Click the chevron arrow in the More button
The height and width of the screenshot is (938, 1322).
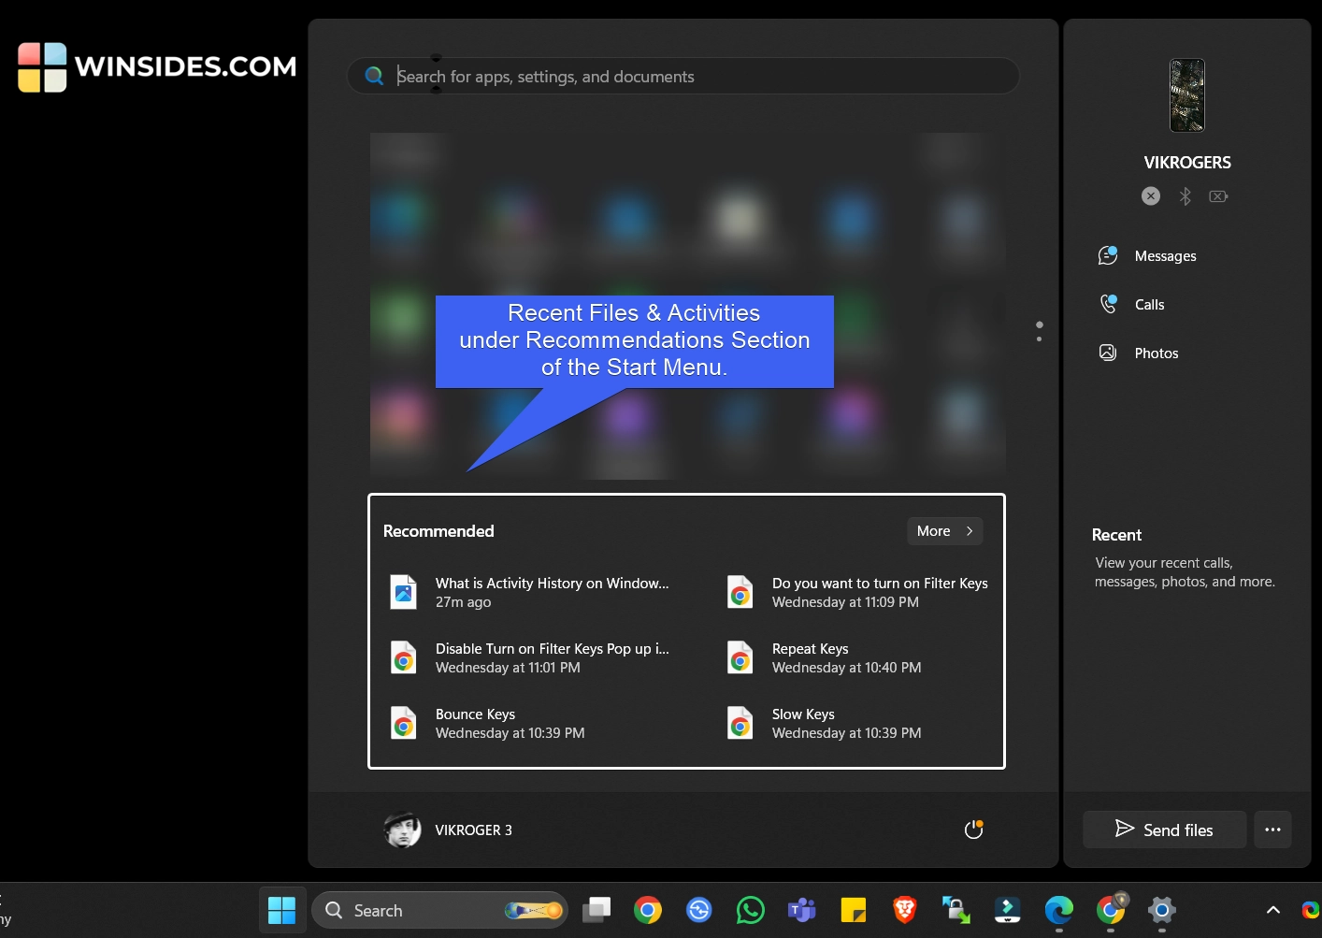point(970,531)
